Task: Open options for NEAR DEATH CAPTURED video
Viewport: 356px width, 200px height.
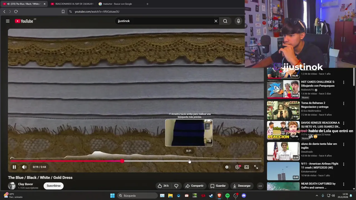Action: tap(343, 184)
